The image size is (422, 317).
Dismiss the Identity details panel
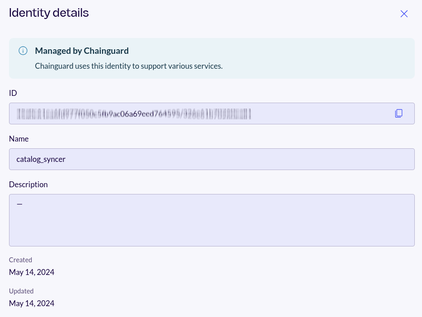click(x=404, y=14)
